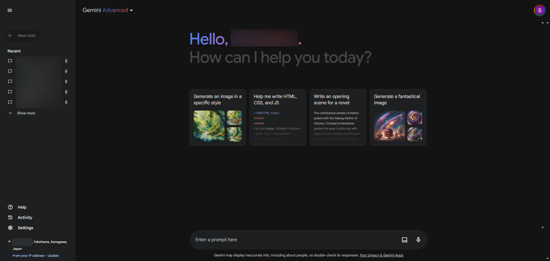Click the microphone voice input icon
This screenshot has height=261, width=550.
coord(418,240)
